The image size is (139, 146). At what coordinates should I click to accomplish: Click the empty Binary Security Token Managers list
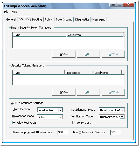coord(69,42)
